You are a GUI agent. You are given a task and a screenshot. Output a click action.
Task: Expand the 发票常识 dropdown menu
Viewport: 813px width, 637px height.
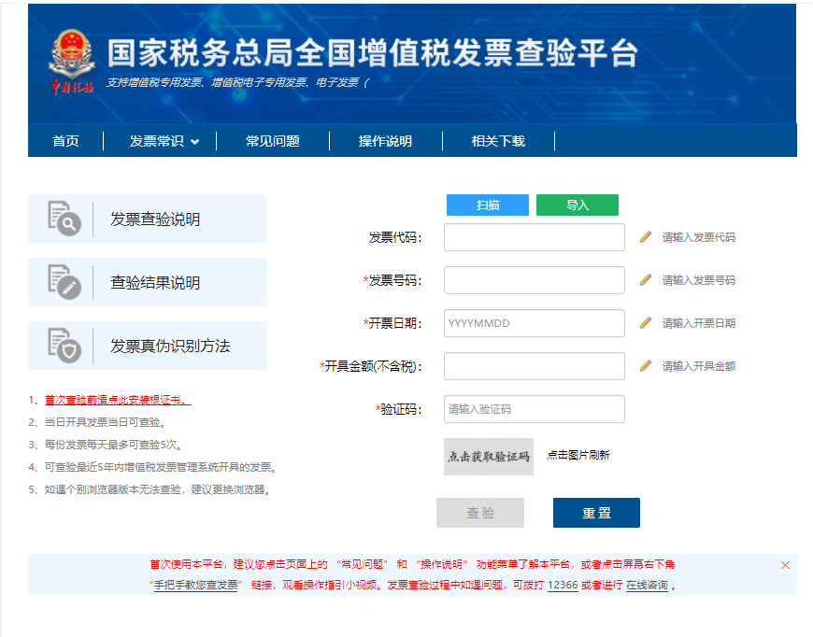tap(164, 141)
